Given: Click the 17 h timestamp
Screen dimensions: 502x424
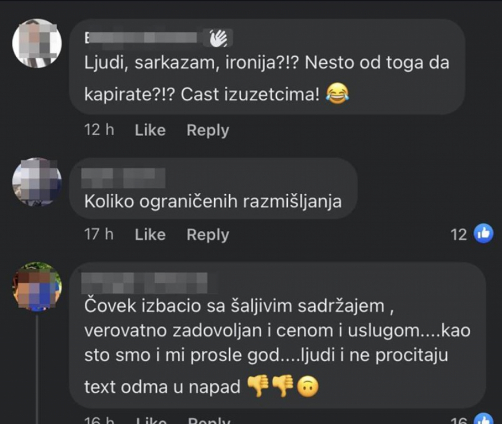Looking at the screenshot, I should tap(99, 235).
